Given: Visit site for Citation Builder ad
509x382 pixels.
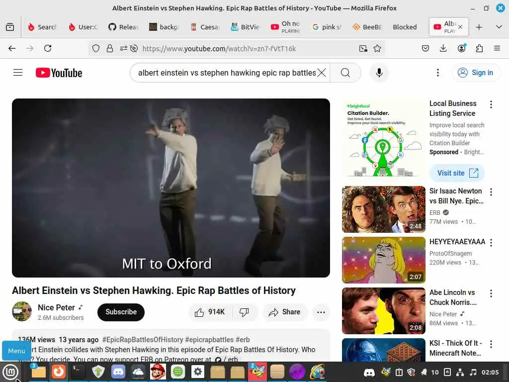Looking at the screenshot, I should click(x=457, y=173).
